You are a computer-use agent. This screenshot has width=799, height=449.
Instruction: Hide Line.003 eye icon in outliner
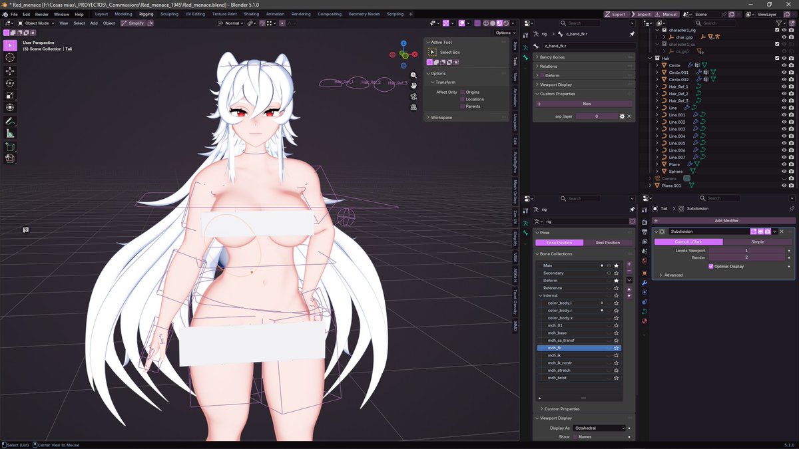[x=784, y=129]
